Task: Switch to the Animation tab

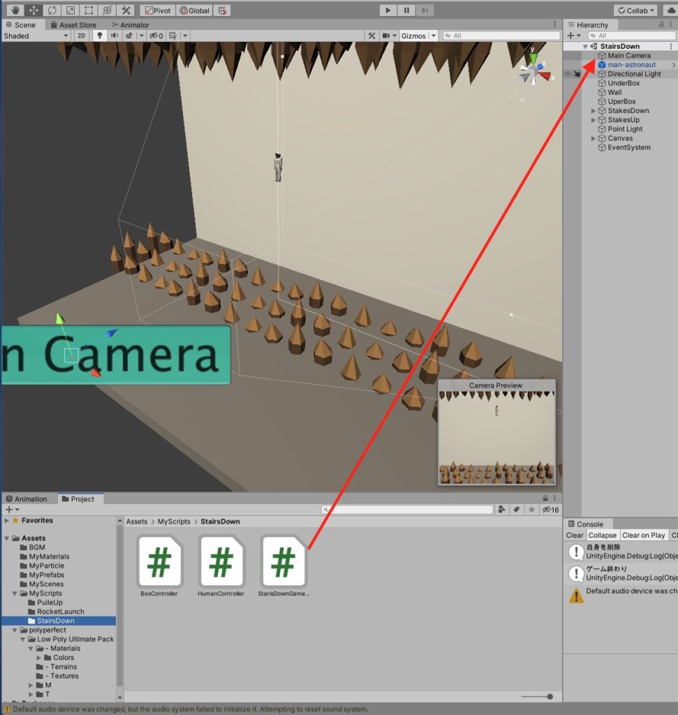Action: click(x=31, y=499)
